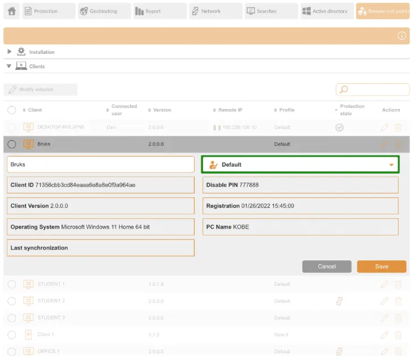Edit the STUDENT 3 client pencil

385,318
